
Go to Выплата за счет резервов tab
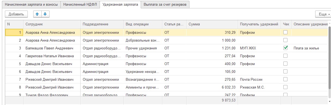(165, 5)
